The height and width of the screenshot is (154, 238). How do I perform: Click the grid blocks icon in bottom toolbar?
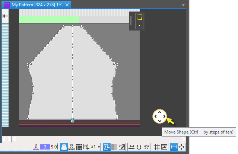(79, 147)
